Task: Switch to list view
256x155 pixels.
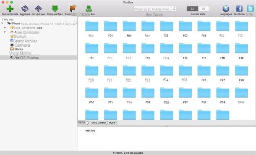Action: (x=204, y=9)
